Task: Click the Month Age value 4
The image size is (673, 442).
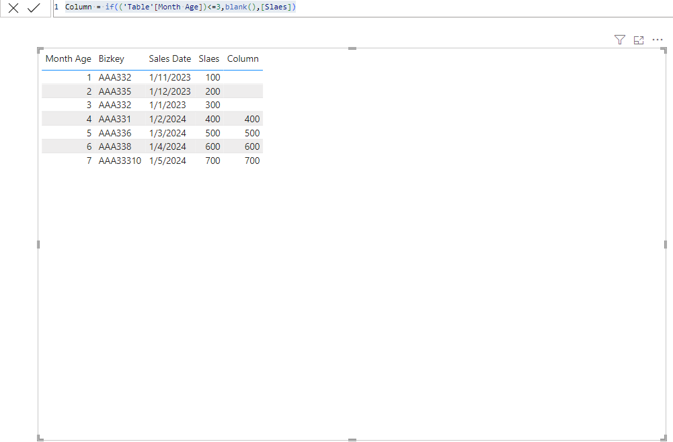Action: [89, 119]
